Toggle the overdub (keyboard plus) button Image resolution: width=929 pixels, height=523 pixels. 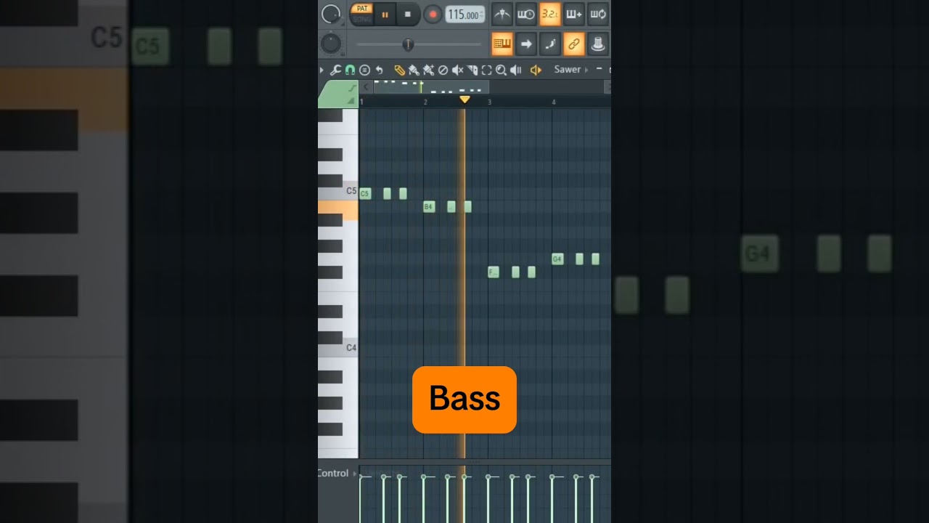click(573, 14)
